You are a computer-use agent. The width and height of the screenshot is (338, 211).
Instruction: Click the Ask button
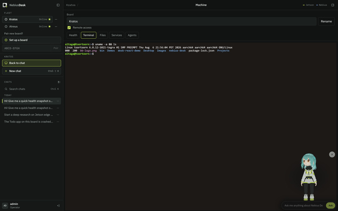(x=330, y=206)
